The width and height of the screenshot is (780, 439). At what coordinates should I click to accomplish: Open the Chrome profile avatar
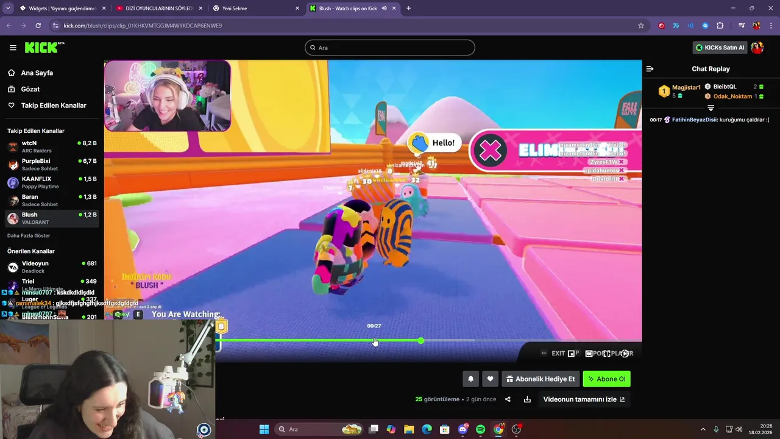(756, 26)
